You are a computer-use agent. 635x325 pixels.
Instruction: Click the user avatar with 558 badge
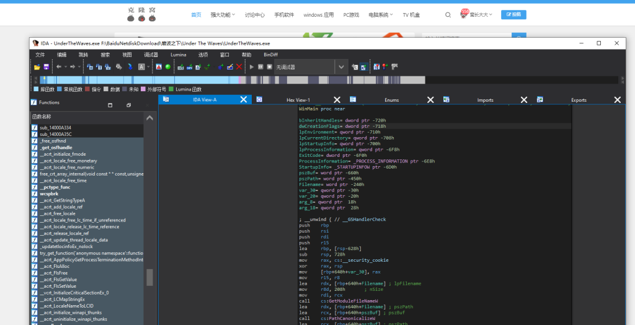click(x=464, y=14)
